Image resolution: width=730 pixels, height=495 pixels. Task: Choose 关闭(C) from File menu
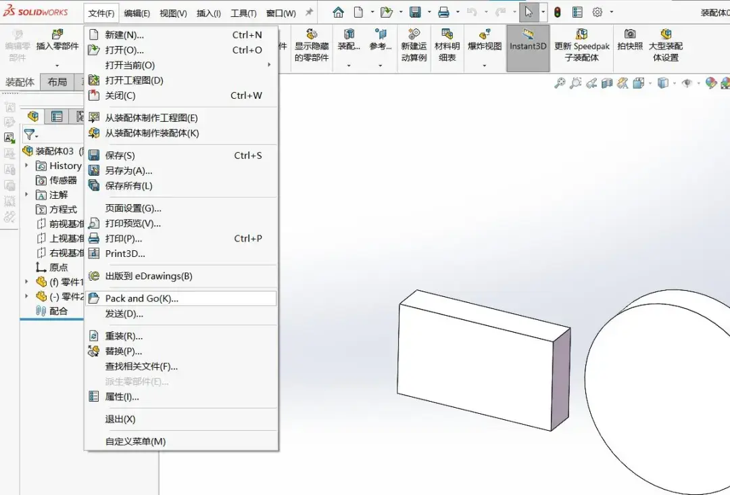click(x=182, y=95)
